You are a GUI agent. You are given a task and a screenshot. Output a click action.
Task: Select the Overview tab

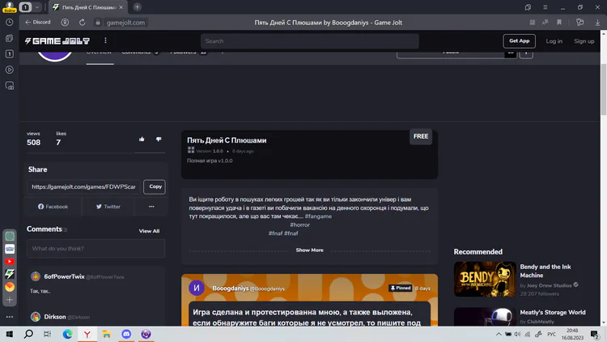click(99, 53)
